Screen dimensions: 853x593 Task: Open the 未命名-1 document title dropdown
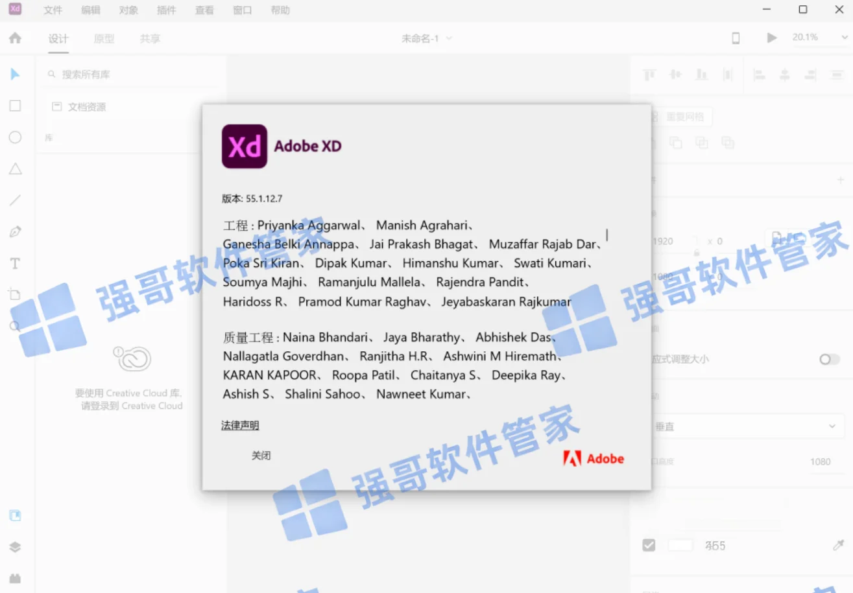[x=427, y=38]
